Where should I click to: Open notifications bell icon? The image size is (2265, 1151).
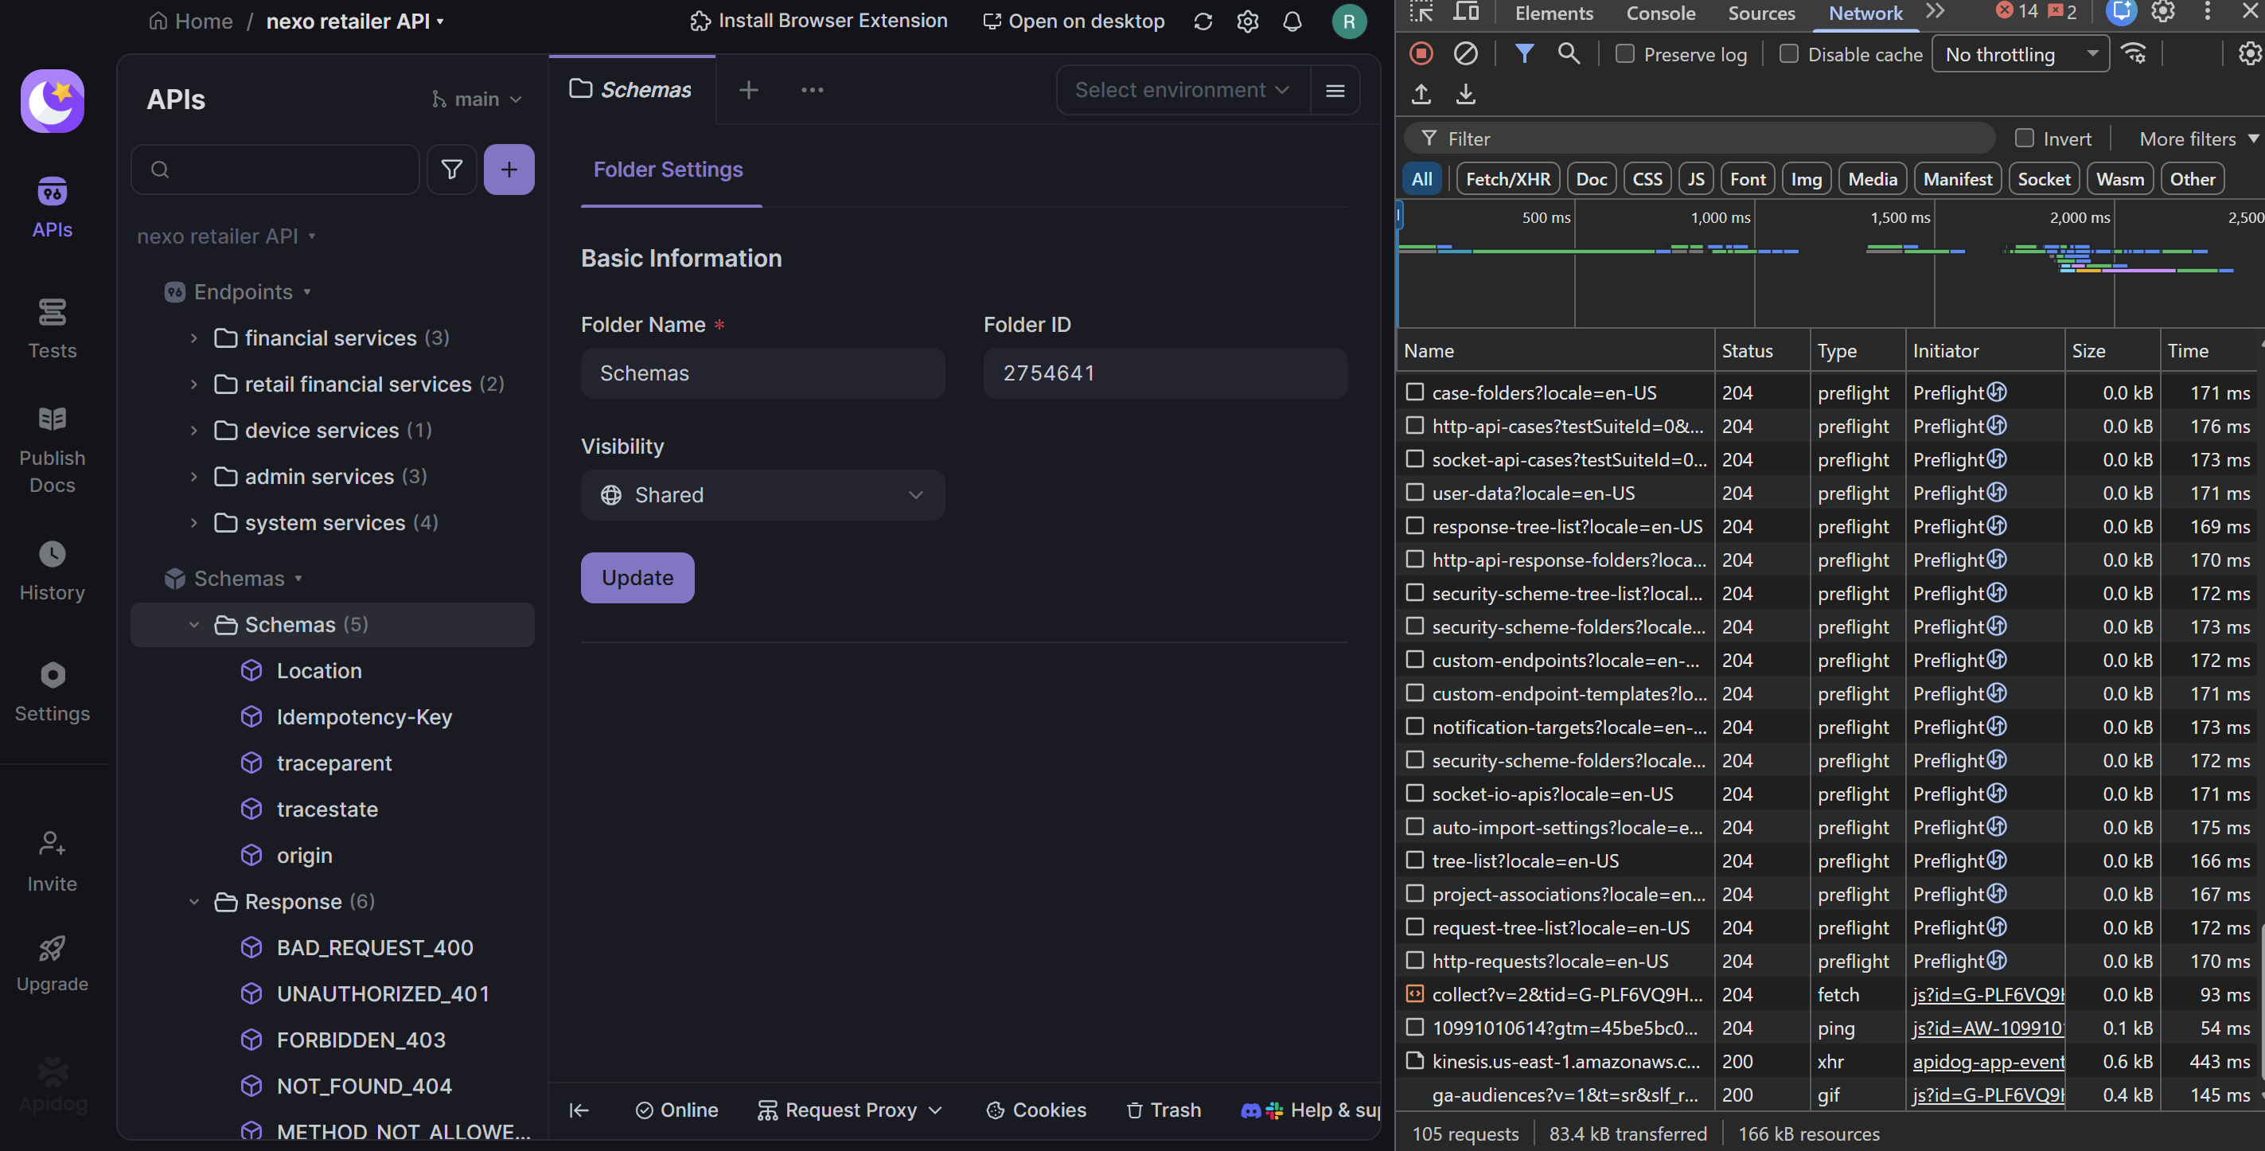[x=1292, y=21]
